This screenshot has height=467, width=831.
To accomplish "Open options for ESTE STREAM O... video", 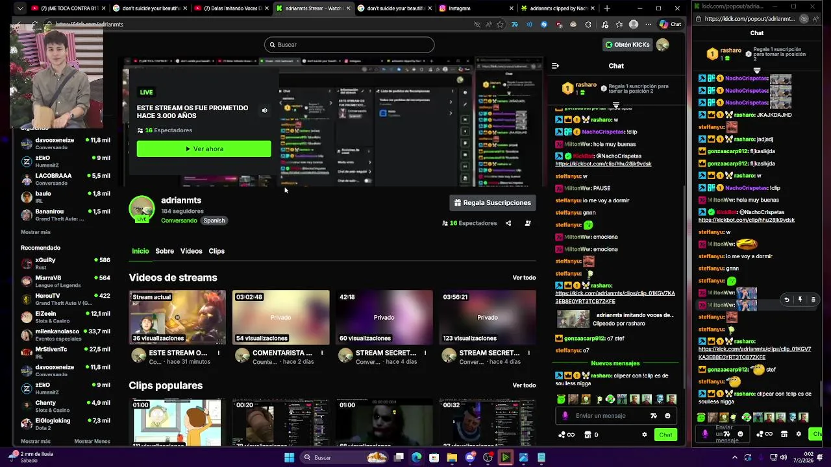I will click(x=219, y=353).
